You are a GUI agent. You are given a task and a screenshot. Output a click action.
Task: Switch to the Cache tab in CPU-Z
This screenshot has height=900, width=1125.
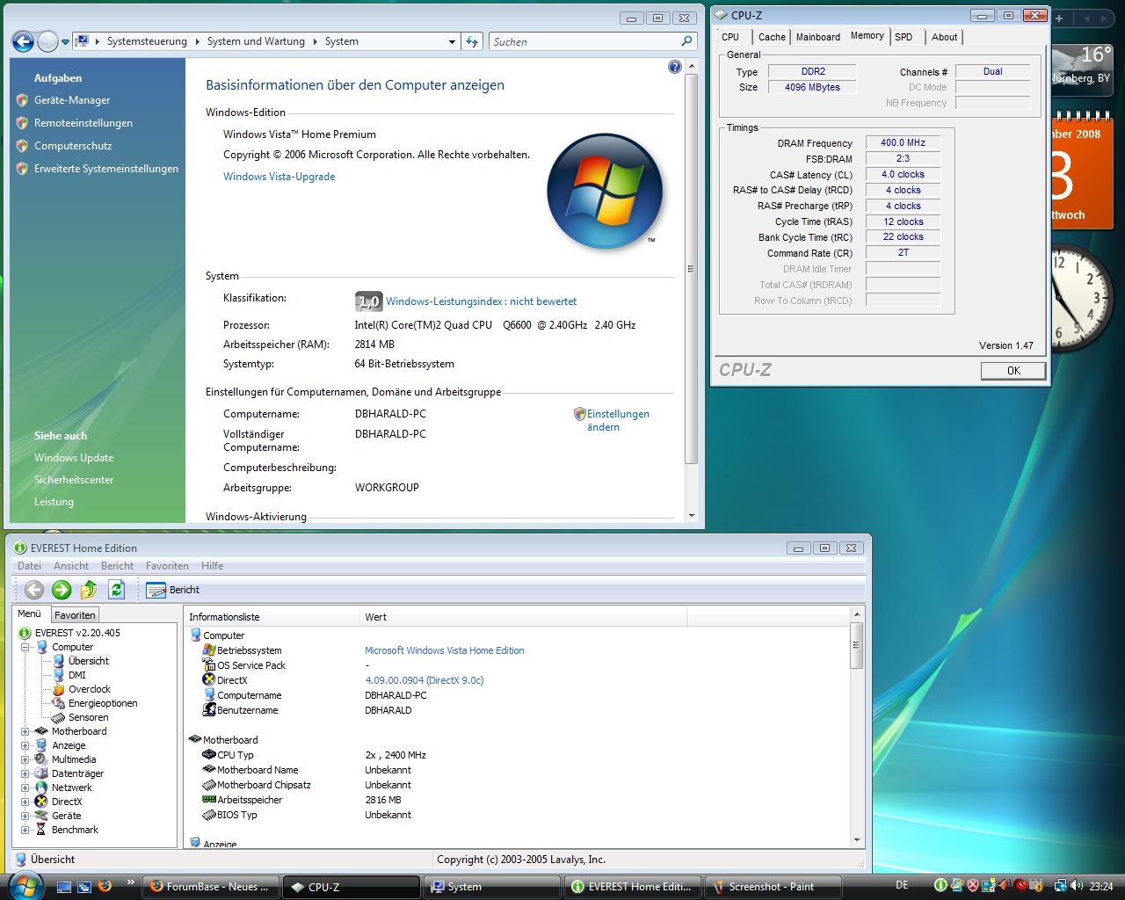click(x=772, y=37)
